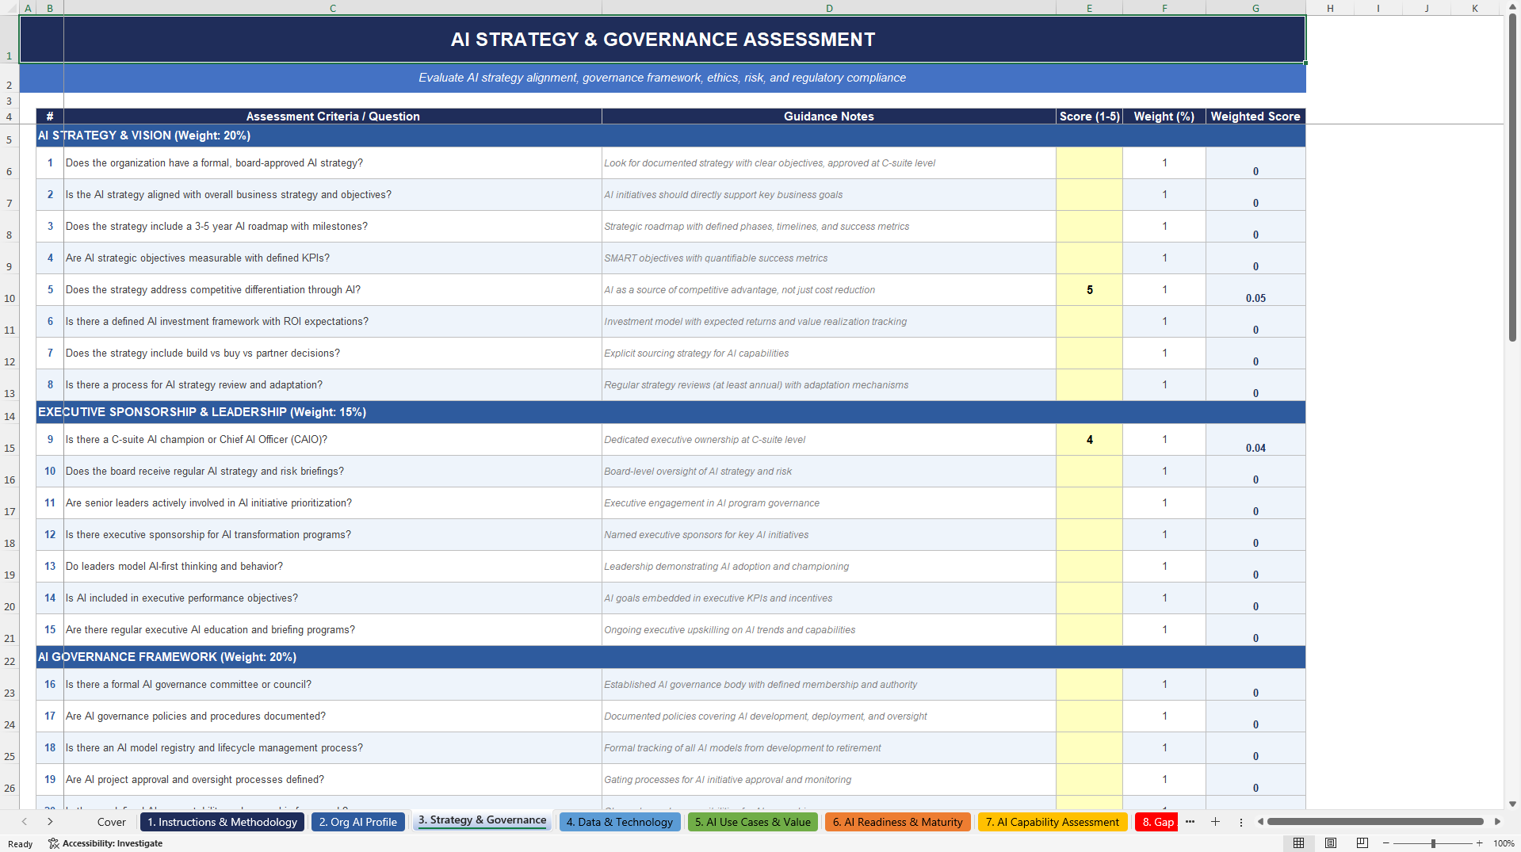Click the Select All corner triangle

10,8
